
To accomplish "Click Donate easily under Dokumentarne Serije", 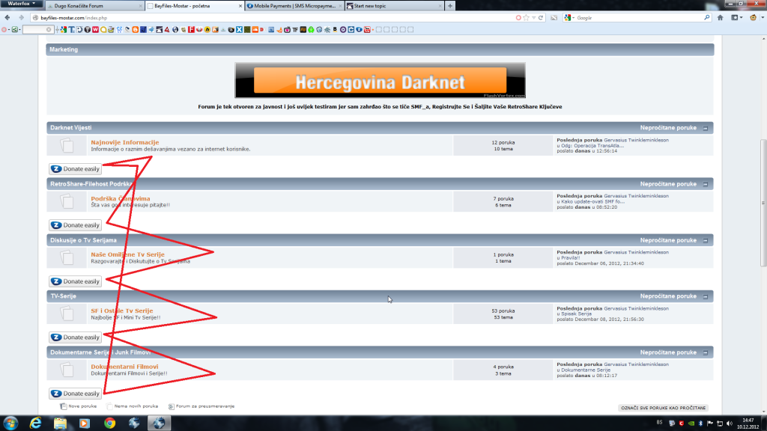I will click(x=76, y=394).
